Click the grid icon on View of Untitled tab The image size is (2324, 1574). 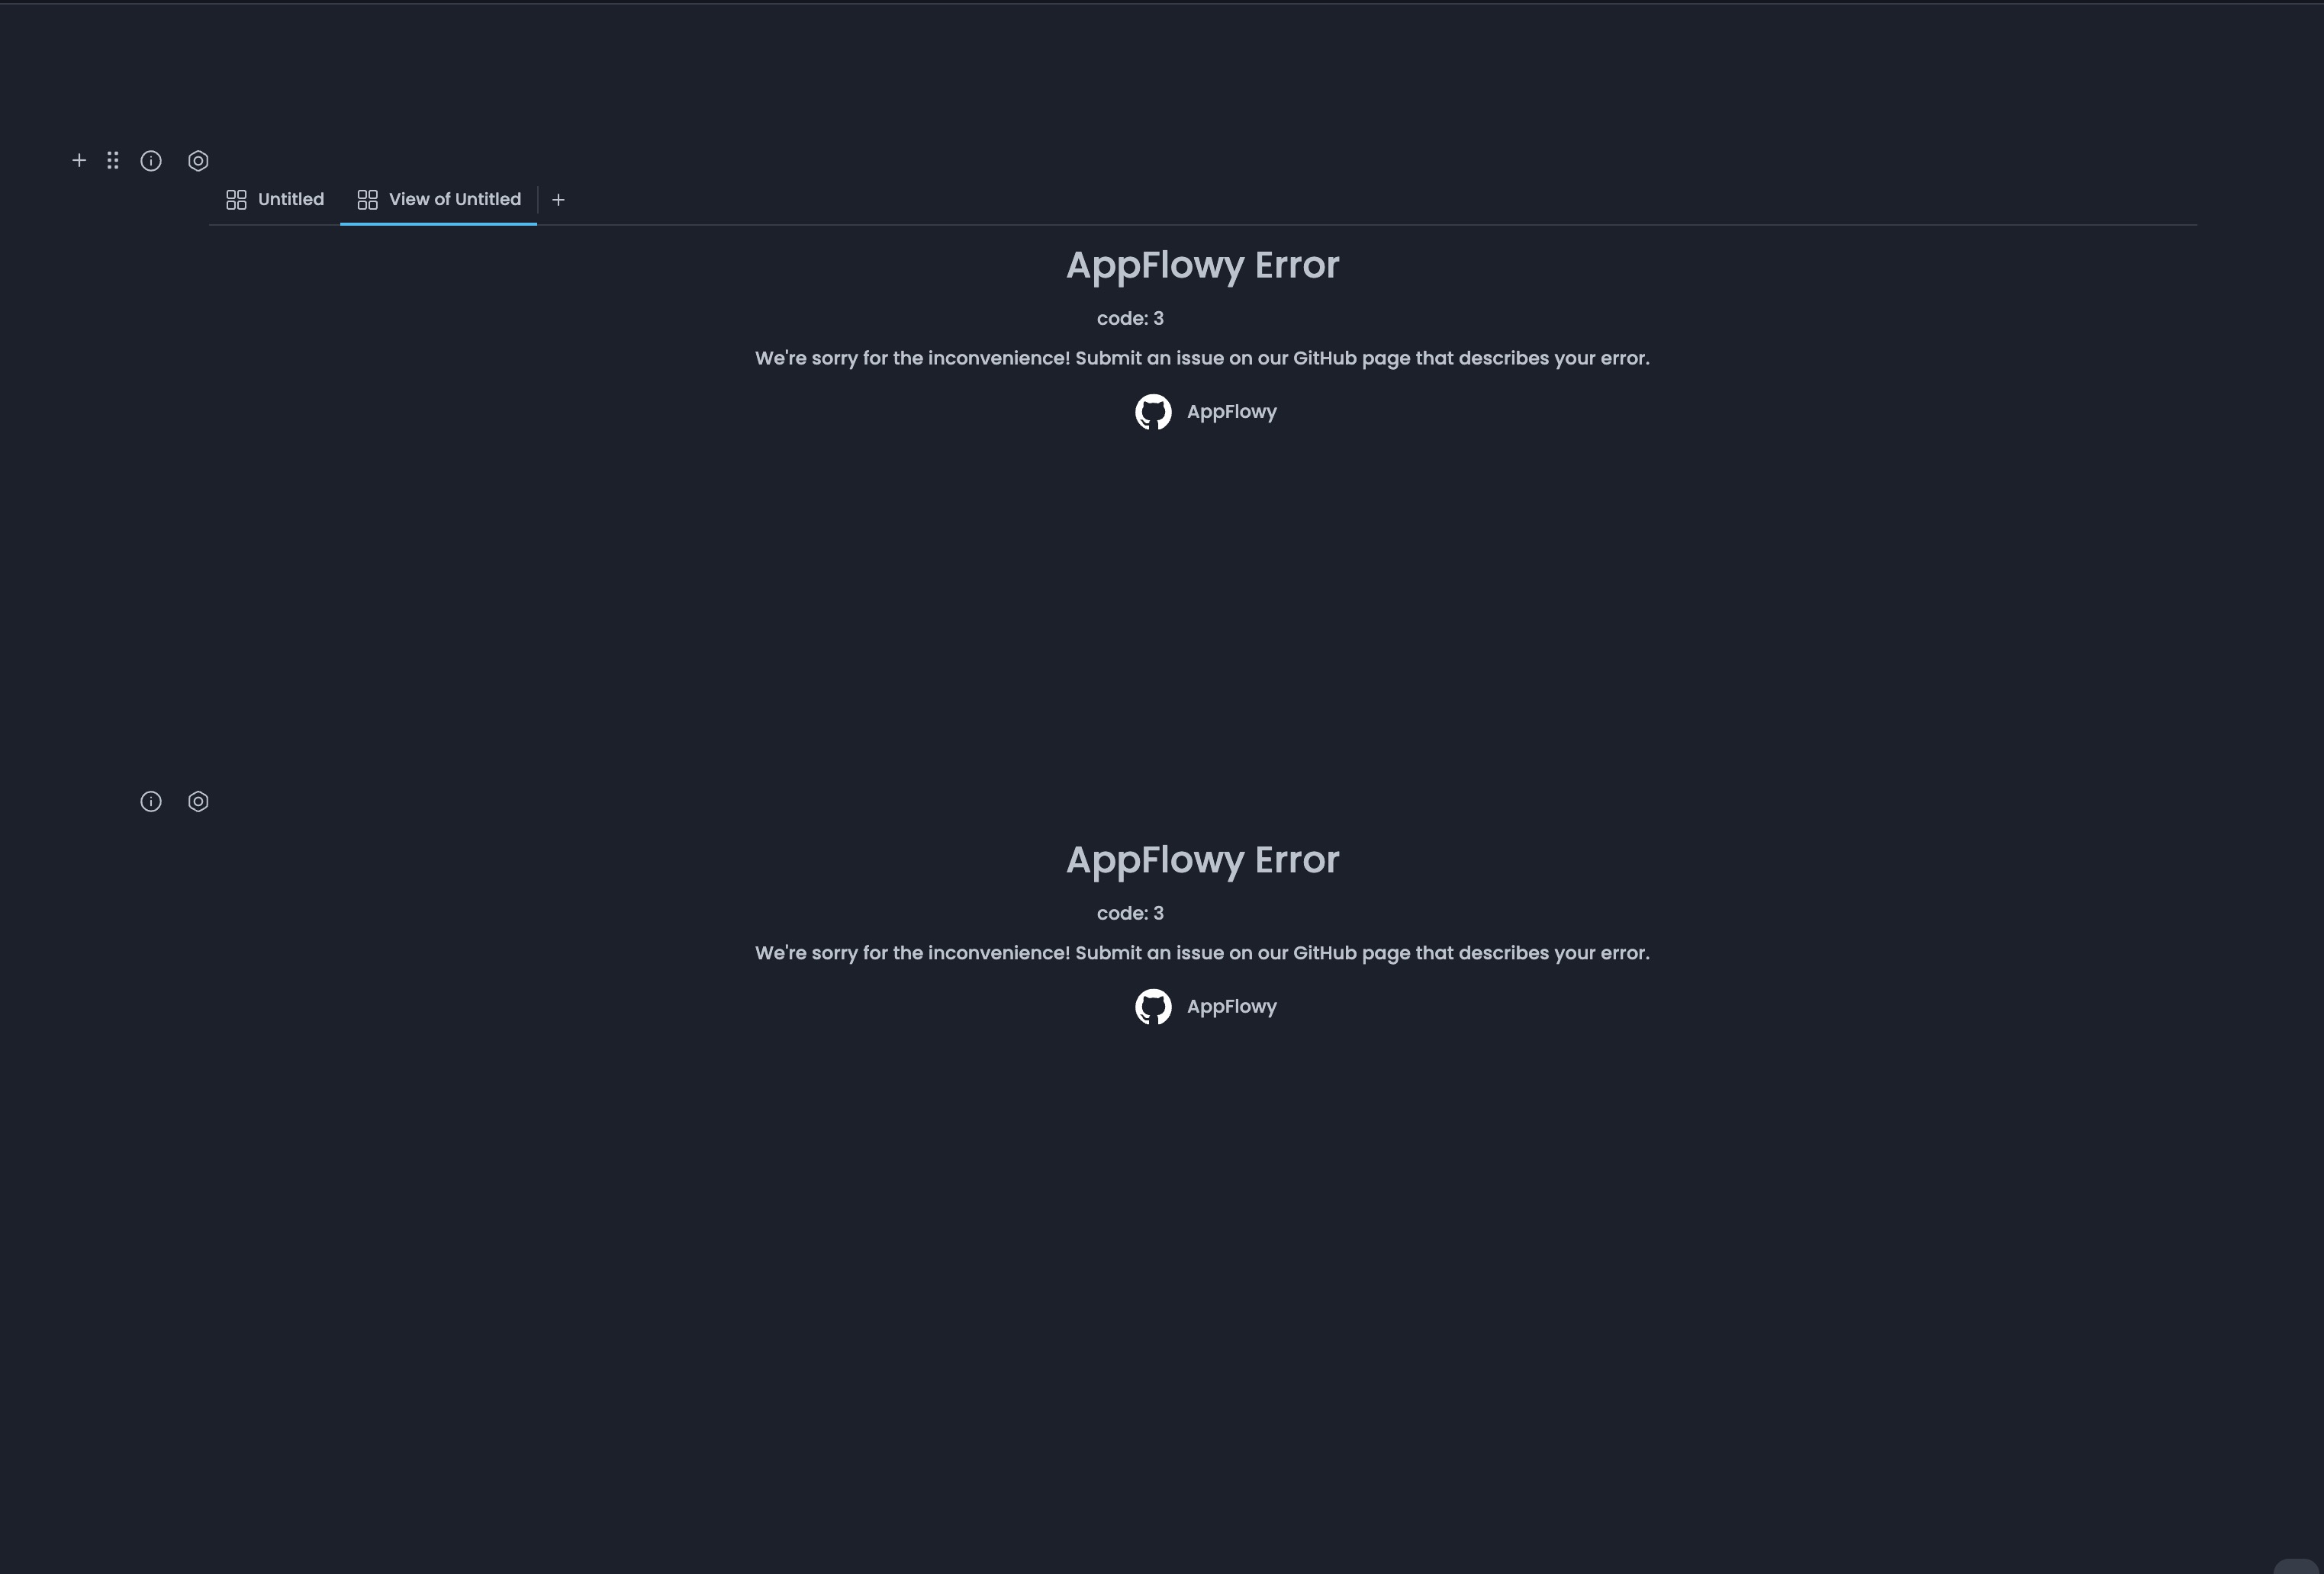[x=367, y=199]
